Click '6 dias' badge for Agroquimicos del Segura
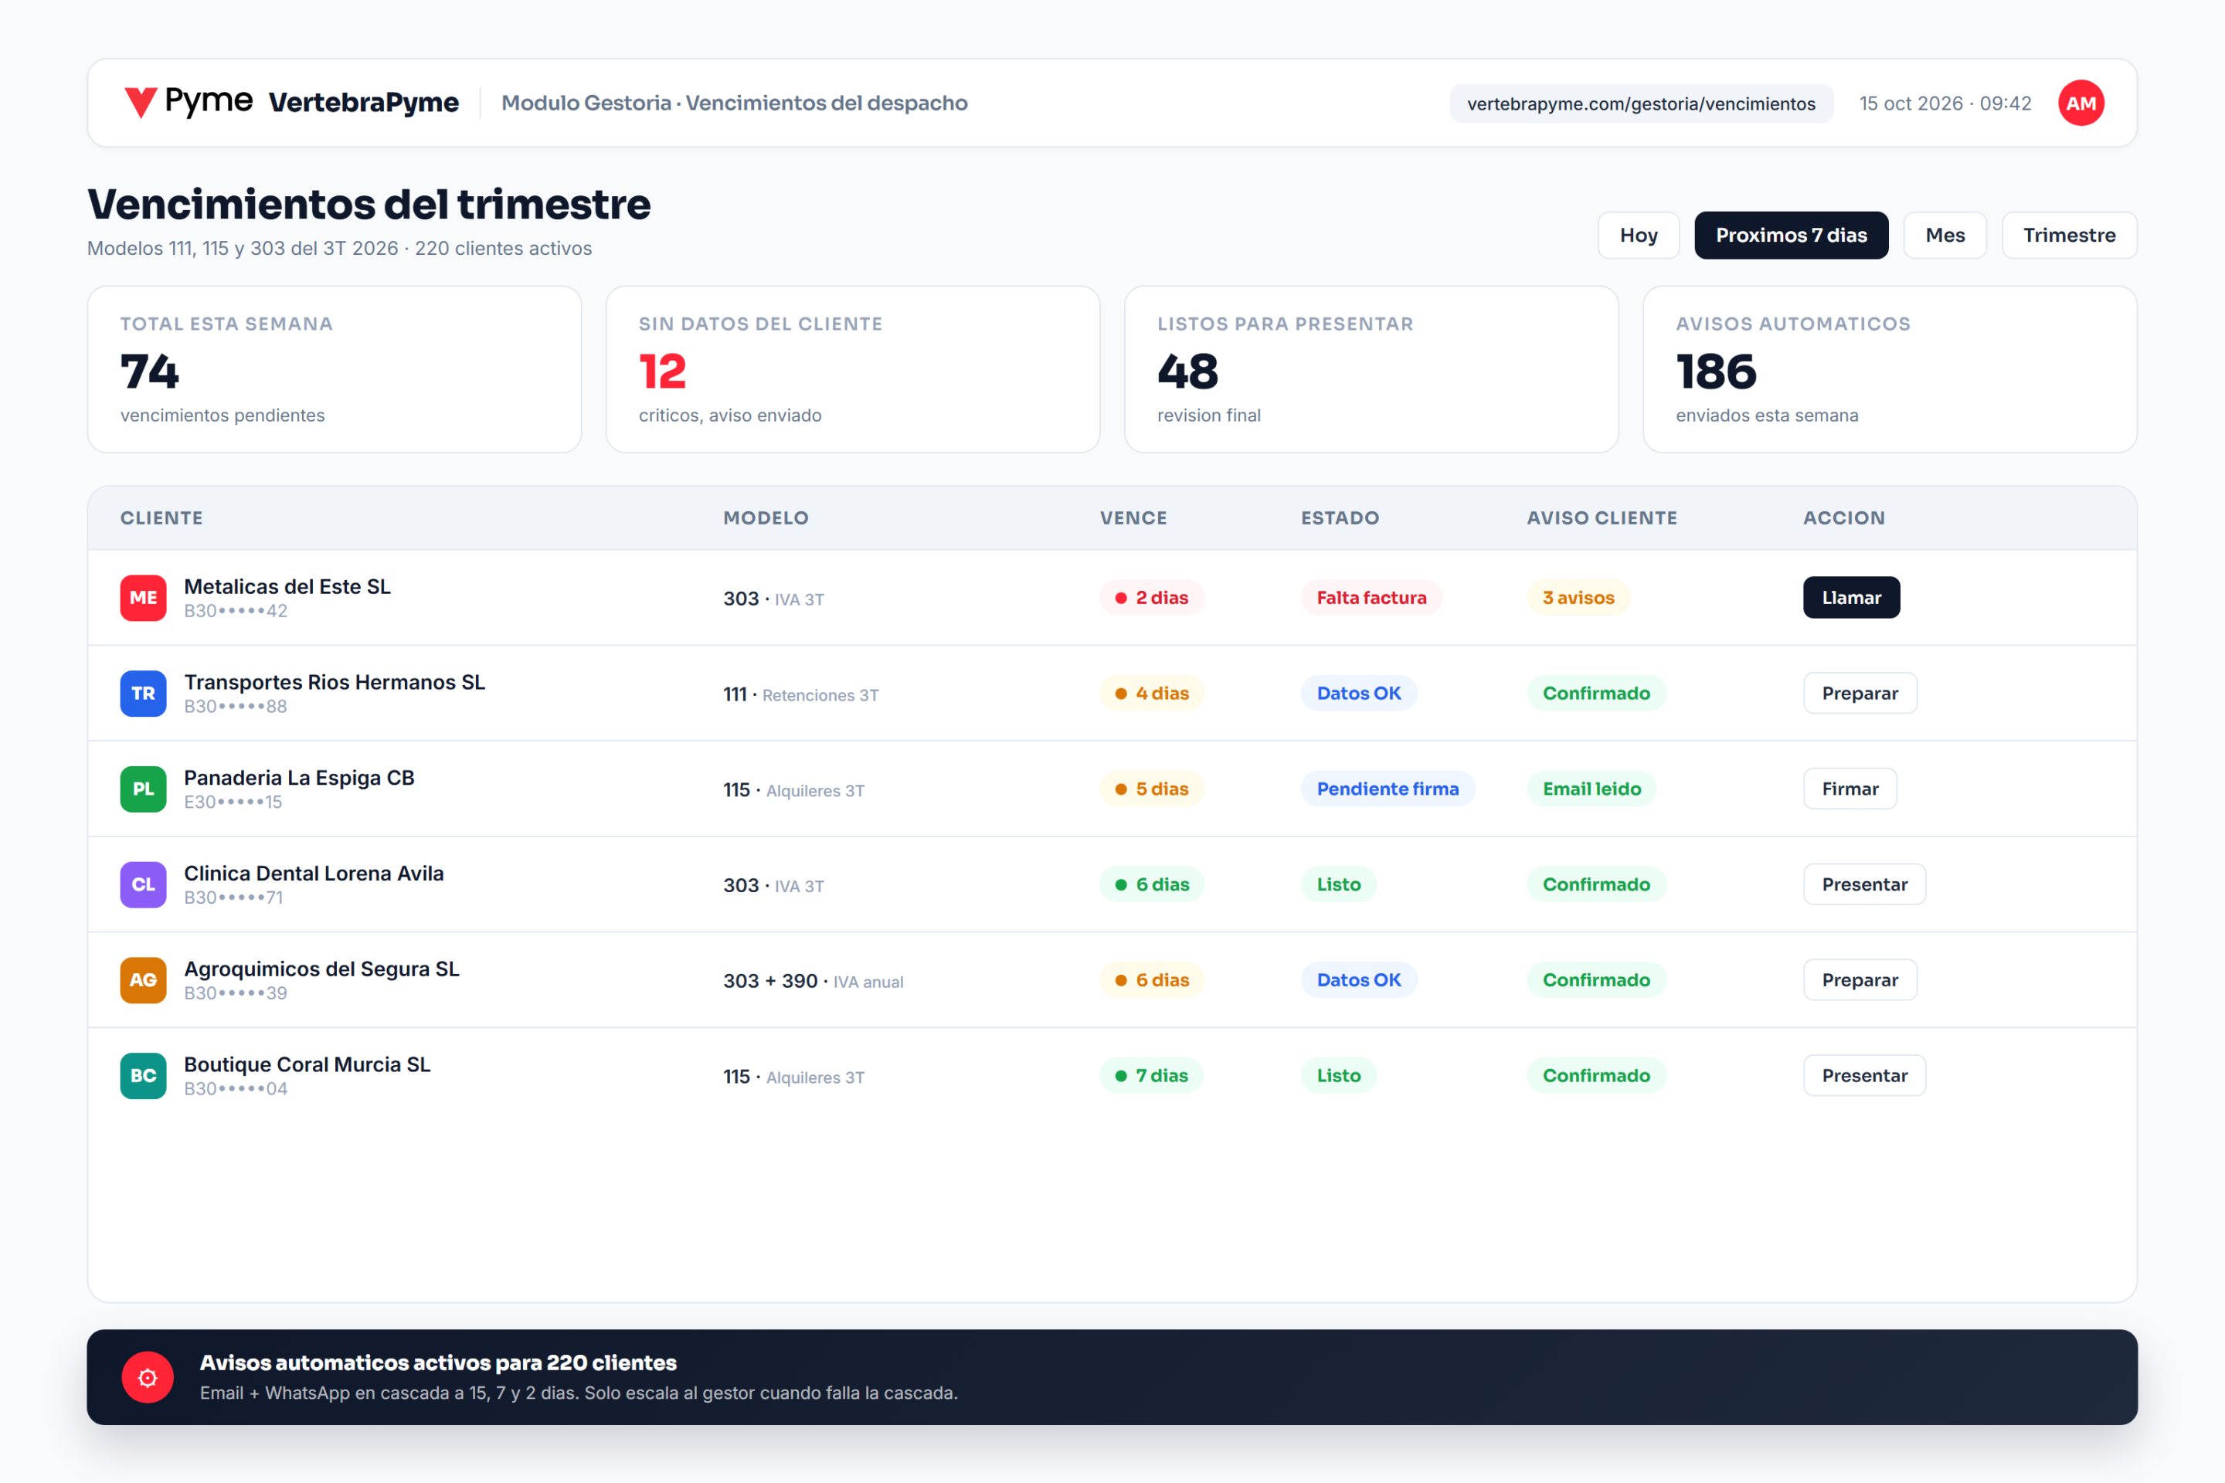 1151,980
